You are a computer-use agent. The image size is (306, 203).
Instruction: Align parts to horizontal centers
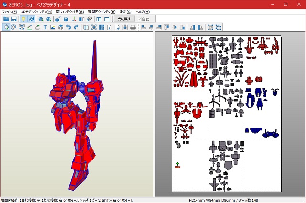(151, 27)
